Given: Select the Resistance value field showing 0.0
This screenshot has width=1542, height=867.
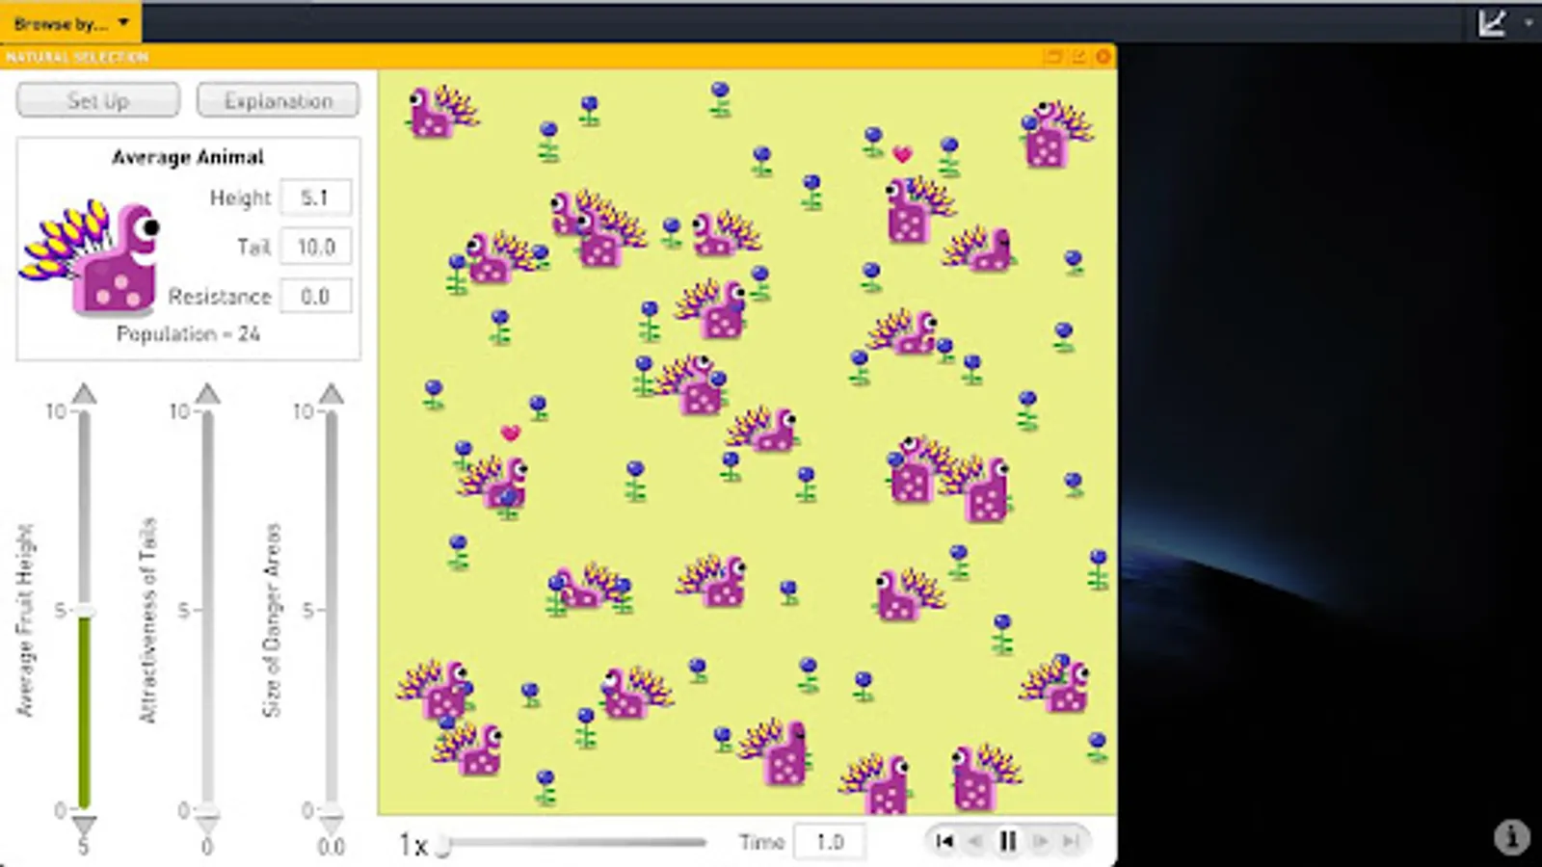Looking at the screenshot, I should pos(315,296).
